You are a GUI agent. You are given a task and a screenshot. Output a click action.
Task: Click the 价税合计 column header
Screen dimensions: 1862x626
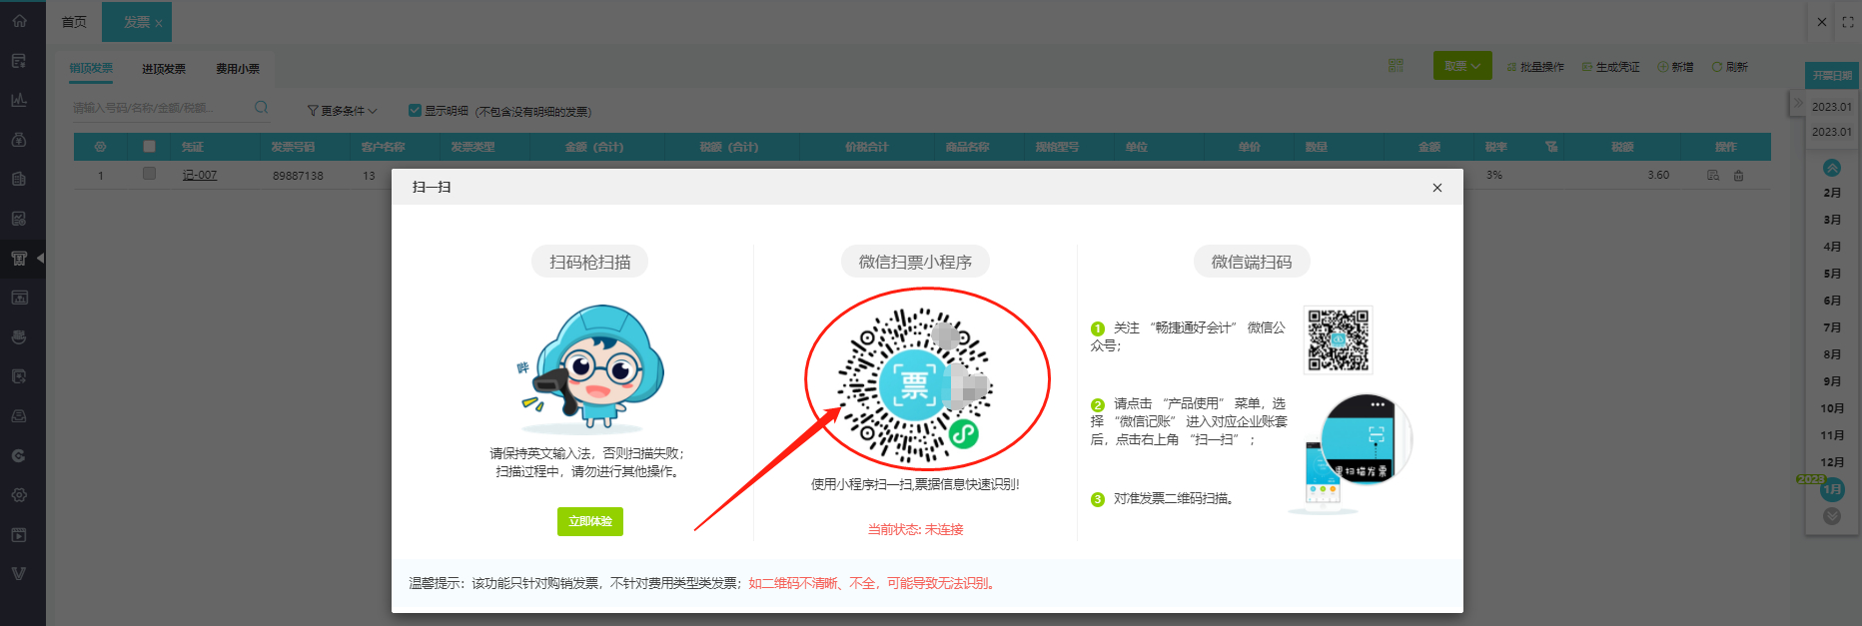point(866,147)
